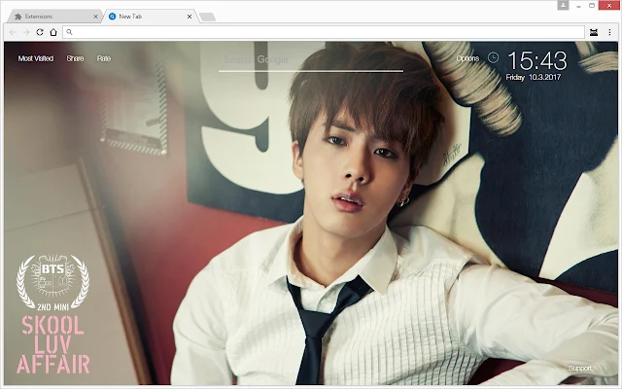Open the extension icon beside address bar
The height and width of the screenshot is (389, 622).
(594, 32)
